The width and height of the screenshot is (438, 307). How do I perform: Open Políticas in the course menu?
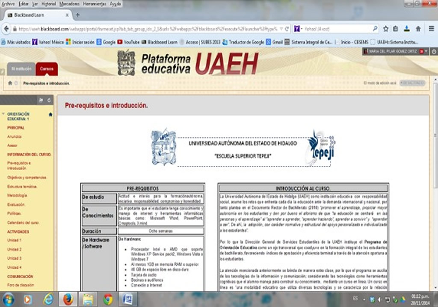(14, 213)
